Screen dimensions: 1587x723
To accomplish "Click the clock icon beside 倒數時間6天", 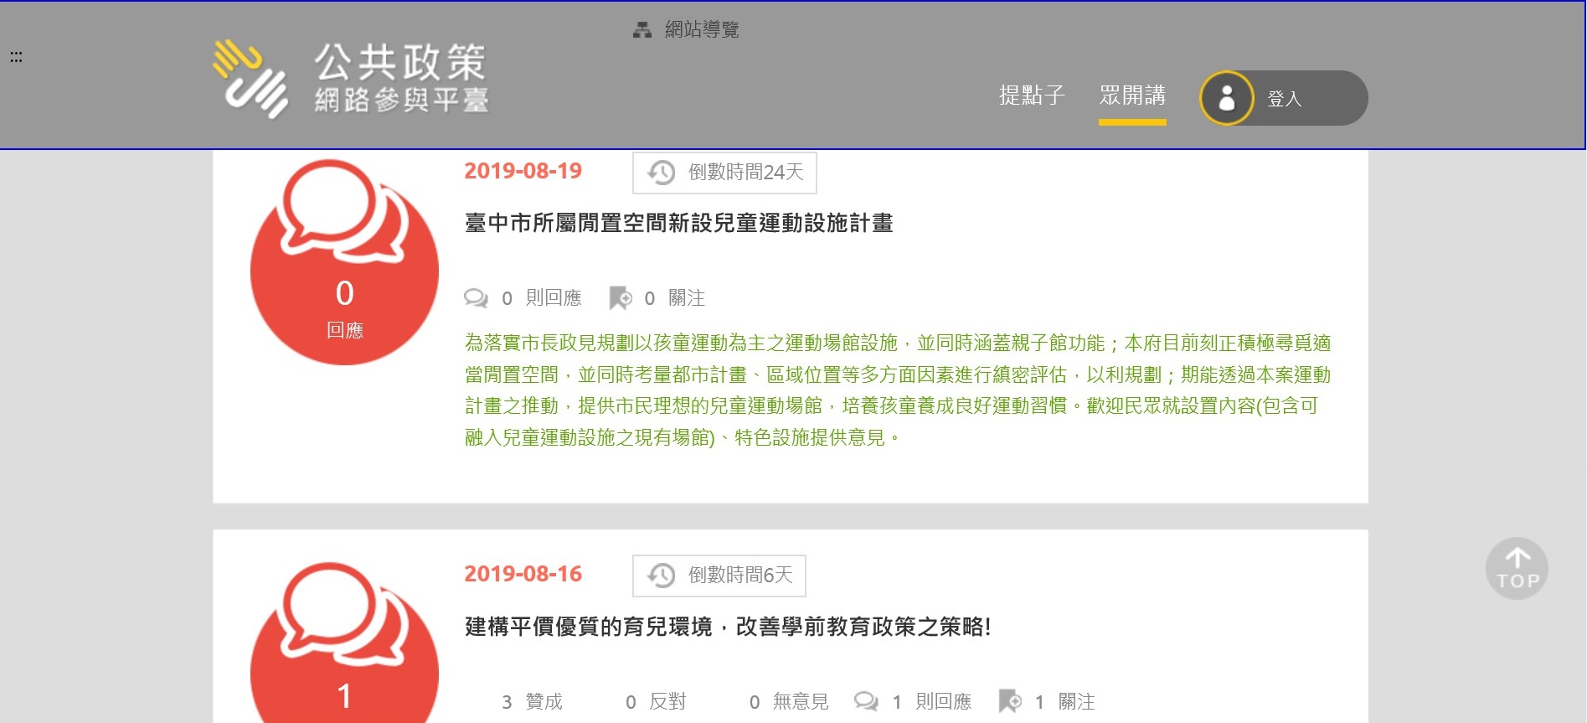I will pyautogui.click(x=661, y=576).
